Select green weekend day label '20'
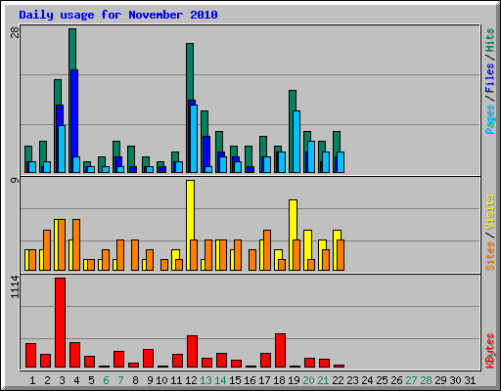This screenshot has width=501, height=391. (308, 380)
